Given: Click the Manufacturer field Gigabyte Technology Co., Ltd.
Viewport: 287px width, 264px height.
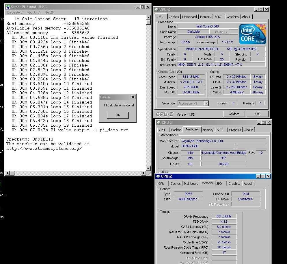Looking at the screenshot, I should (223, 141).
